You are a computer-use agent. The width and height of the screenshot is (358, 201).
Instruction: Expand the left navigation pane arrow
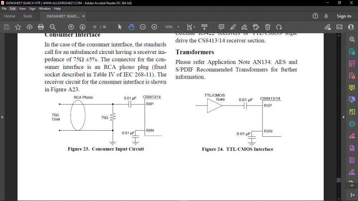point(3,117)
